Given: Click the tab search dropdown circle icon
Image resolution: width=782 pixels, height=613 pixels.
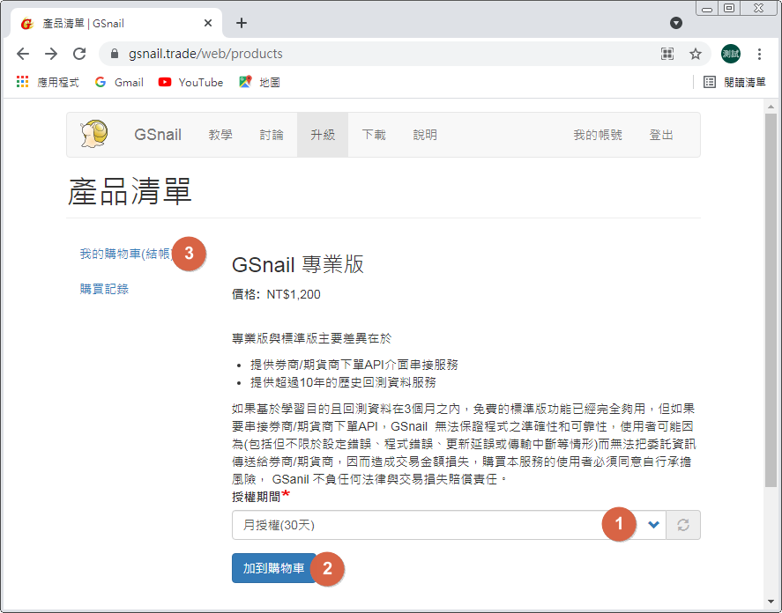Looking at the screenshot, I should 676,23.
